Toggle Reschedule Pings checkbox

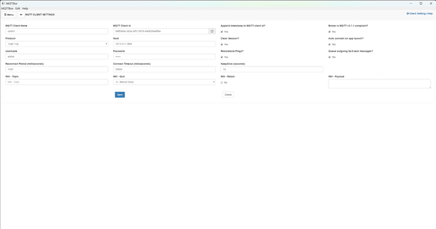tap(222, 57)
